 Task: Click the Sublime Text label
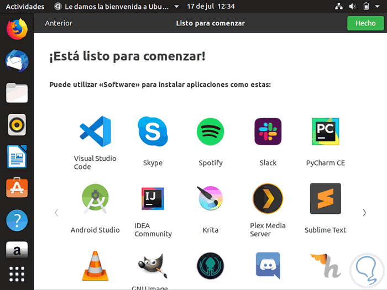click(x=326, y=230)
